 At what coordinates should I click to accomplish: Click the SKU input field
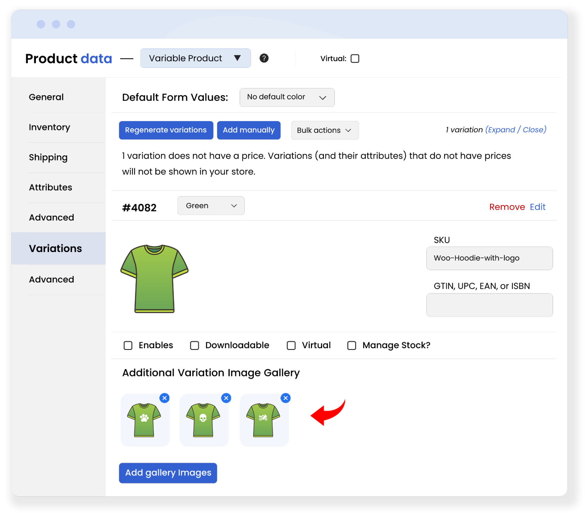(x=489, y=258)
